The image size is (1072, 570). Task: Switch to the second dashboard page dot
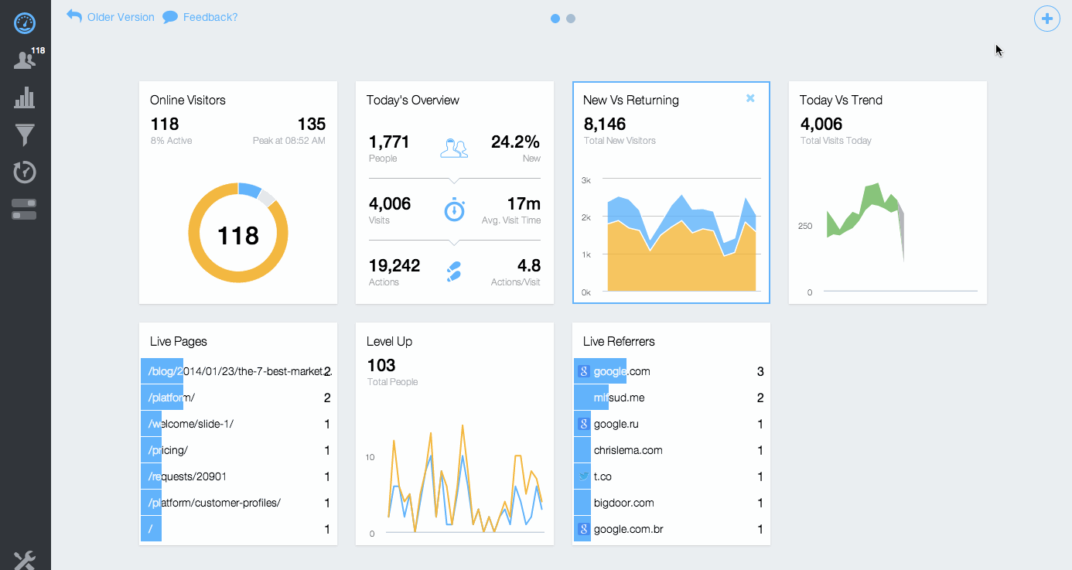(x=570, y=18)
